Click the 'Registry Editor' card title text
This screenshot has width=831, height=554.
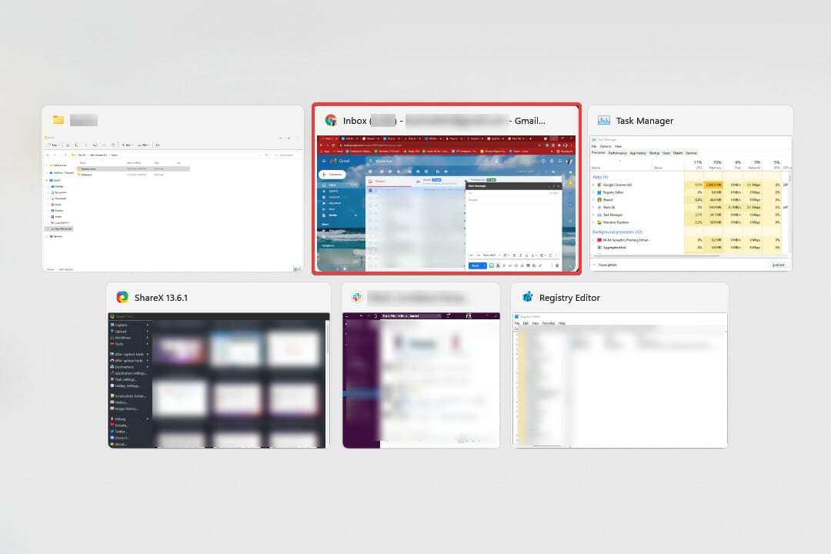(x=569, y=298)
